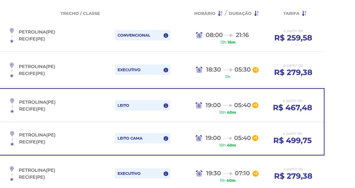This screenshot has height=188, width=355.
Task: Click info icon for 18:30 EXECUTIVO trip
Action: 166,70
